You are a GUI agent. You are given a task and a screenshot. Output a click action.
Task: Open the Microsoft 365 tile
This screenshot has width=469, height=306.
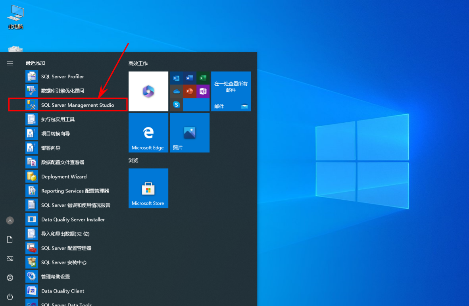coord(148,91)
